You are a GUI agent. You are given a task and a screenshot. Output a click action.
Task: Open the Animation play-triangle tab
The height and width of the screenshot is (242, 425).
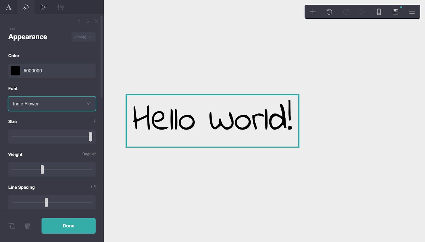point(43,7)
